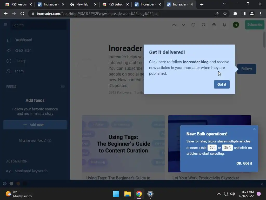Open Using Tags article thumbnail
The height and width of the screenshot is (200, 266).
coord(123,144)
